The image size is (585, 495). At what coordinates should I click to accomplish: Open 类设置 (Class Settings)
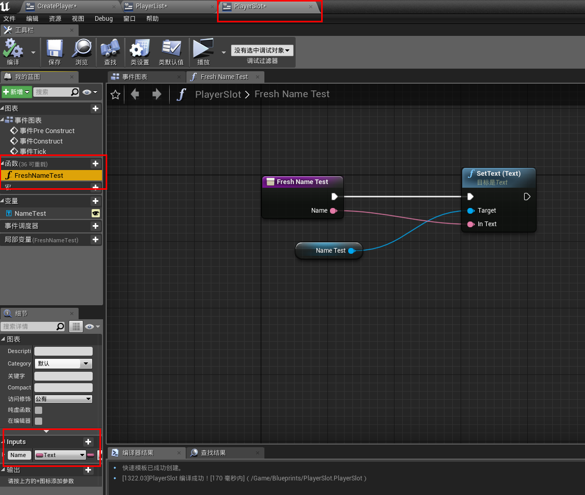(138, 51)
